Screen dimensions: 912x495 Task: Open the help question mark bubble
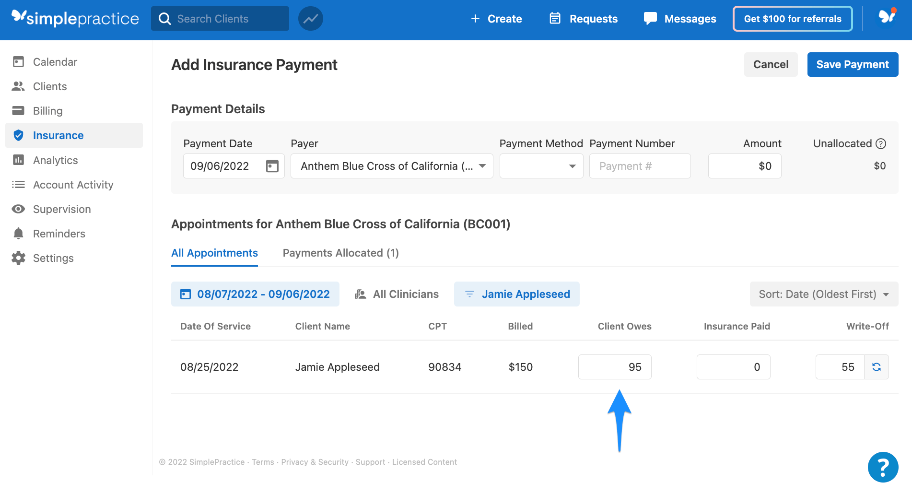tap(883, 467)
